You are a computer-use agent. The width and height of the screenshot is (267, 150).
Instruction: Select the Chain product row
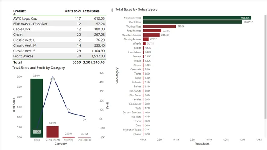59,35
